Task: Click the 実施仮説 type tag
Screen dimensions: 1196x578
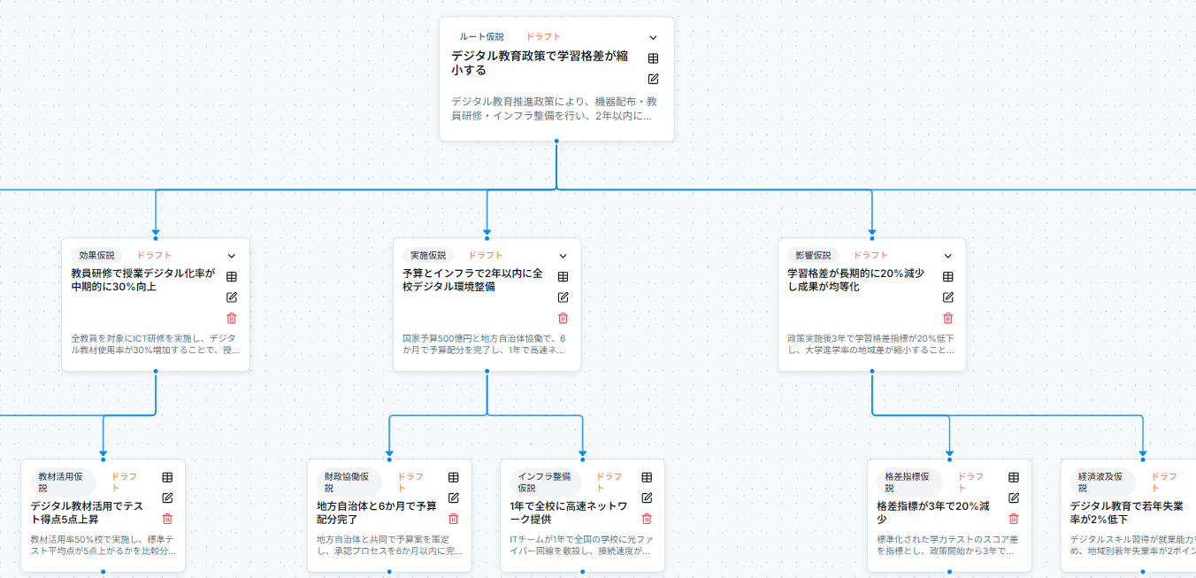Action: tap(428, 256)
